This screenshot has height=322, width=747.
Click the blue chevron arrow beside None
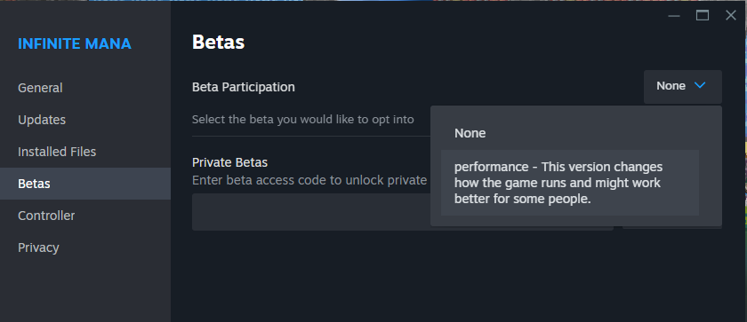pyautogui.click(x=699, y=86)
